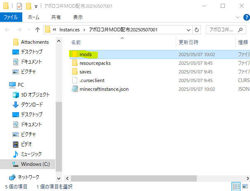250x191 pixels.
Task: Open Attachments in the navigation pane
Action: point(35,42)
